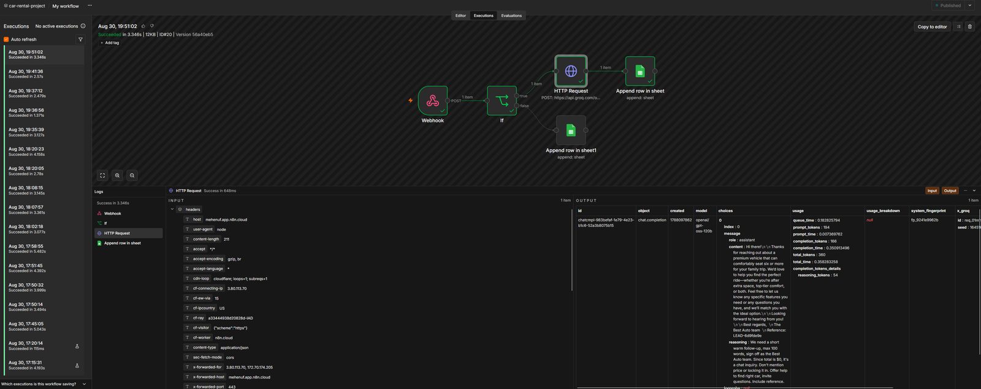Open the workflow three-dots menu in header
Viewport: 981px width, 389px height.
(x=90, y=6)
